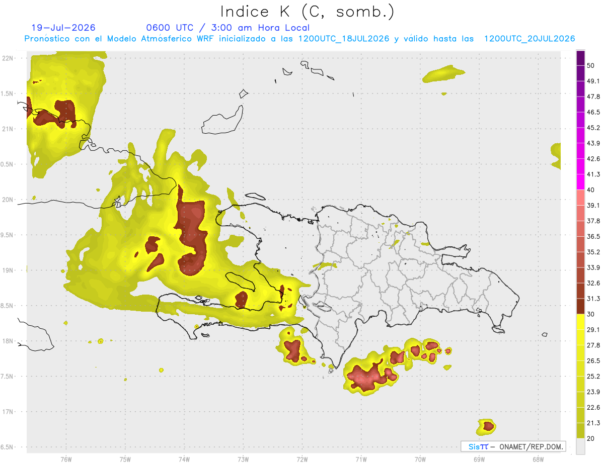Click the colorbar value 39.1
Screen dimensions: 604x466
[x=594, y=205]
